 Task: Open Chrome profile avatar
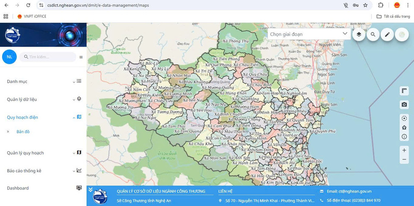click(x=397, y=5)
